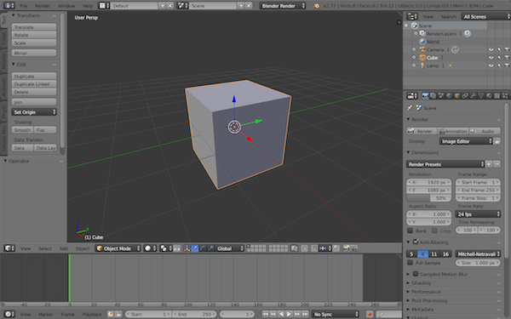
Task: Click the Camera icon in outliner
Action: 422,49
